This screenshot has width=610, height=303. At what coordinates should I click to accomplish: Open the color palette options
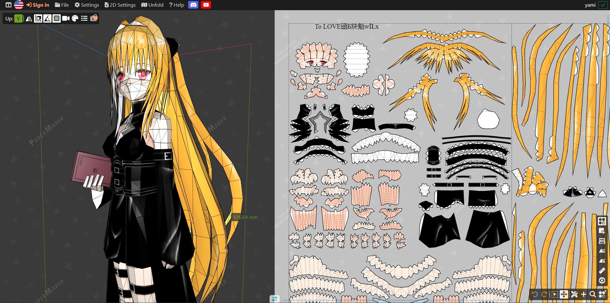[75, 18]
